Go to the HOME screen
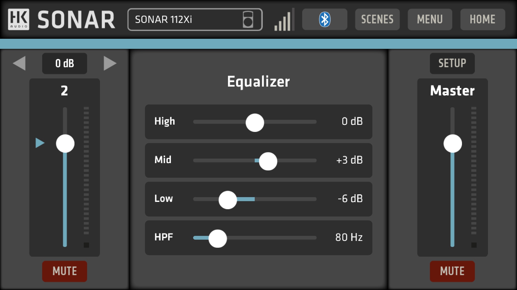 coord(482,19)
